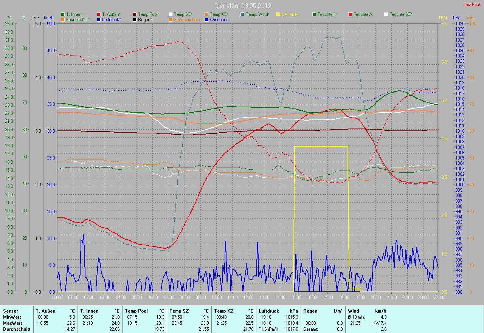Image resolution: width=484 pixels, height=333 pixels.
Task: Select the Luftdruck column header in table
Action: [269, 311]
